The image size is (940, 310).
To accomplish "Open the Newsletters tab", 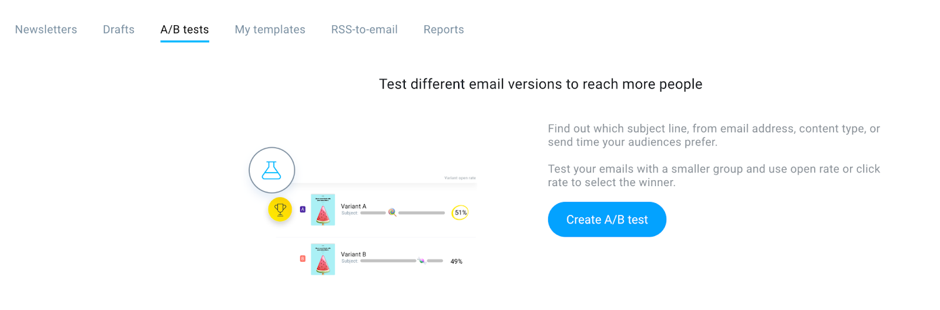I will [46, 29].
